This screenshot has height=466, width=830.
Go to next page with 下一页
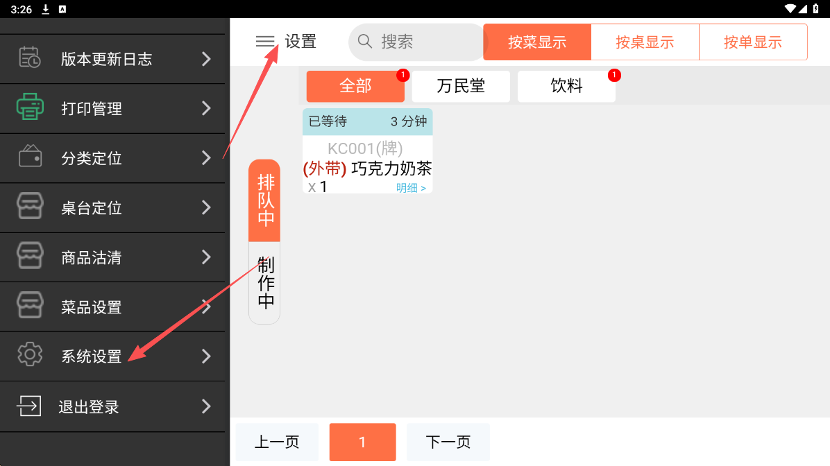pyautogui.click(x=448, y=442)
